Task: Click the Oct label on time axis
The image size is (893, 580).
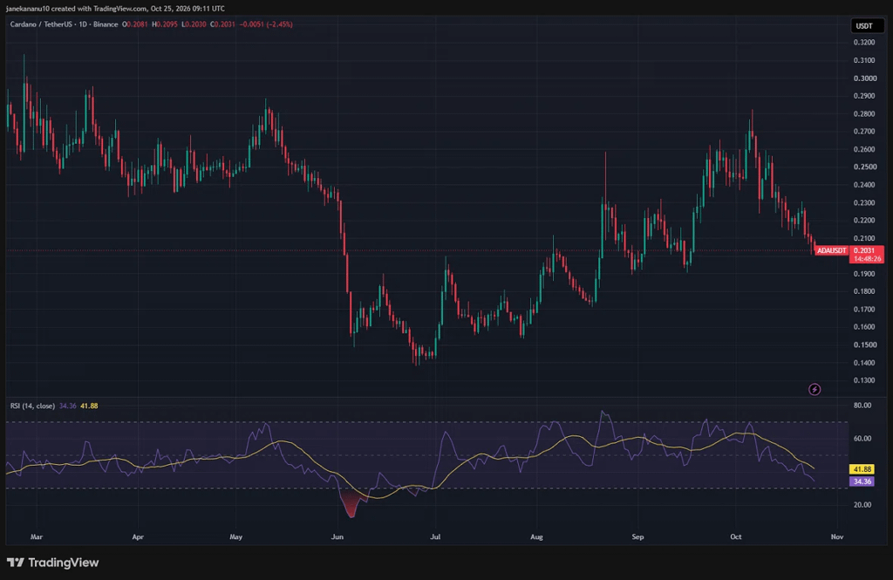Action: coord(736,536)
